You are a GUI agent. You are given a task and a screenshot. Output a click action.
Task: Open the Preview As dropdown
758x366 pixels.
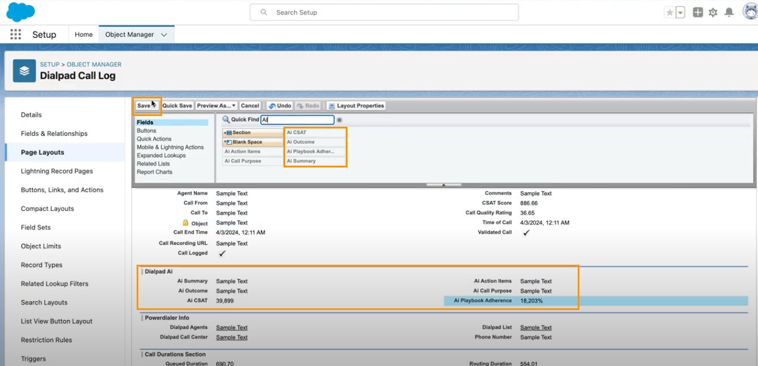[217, 106]
